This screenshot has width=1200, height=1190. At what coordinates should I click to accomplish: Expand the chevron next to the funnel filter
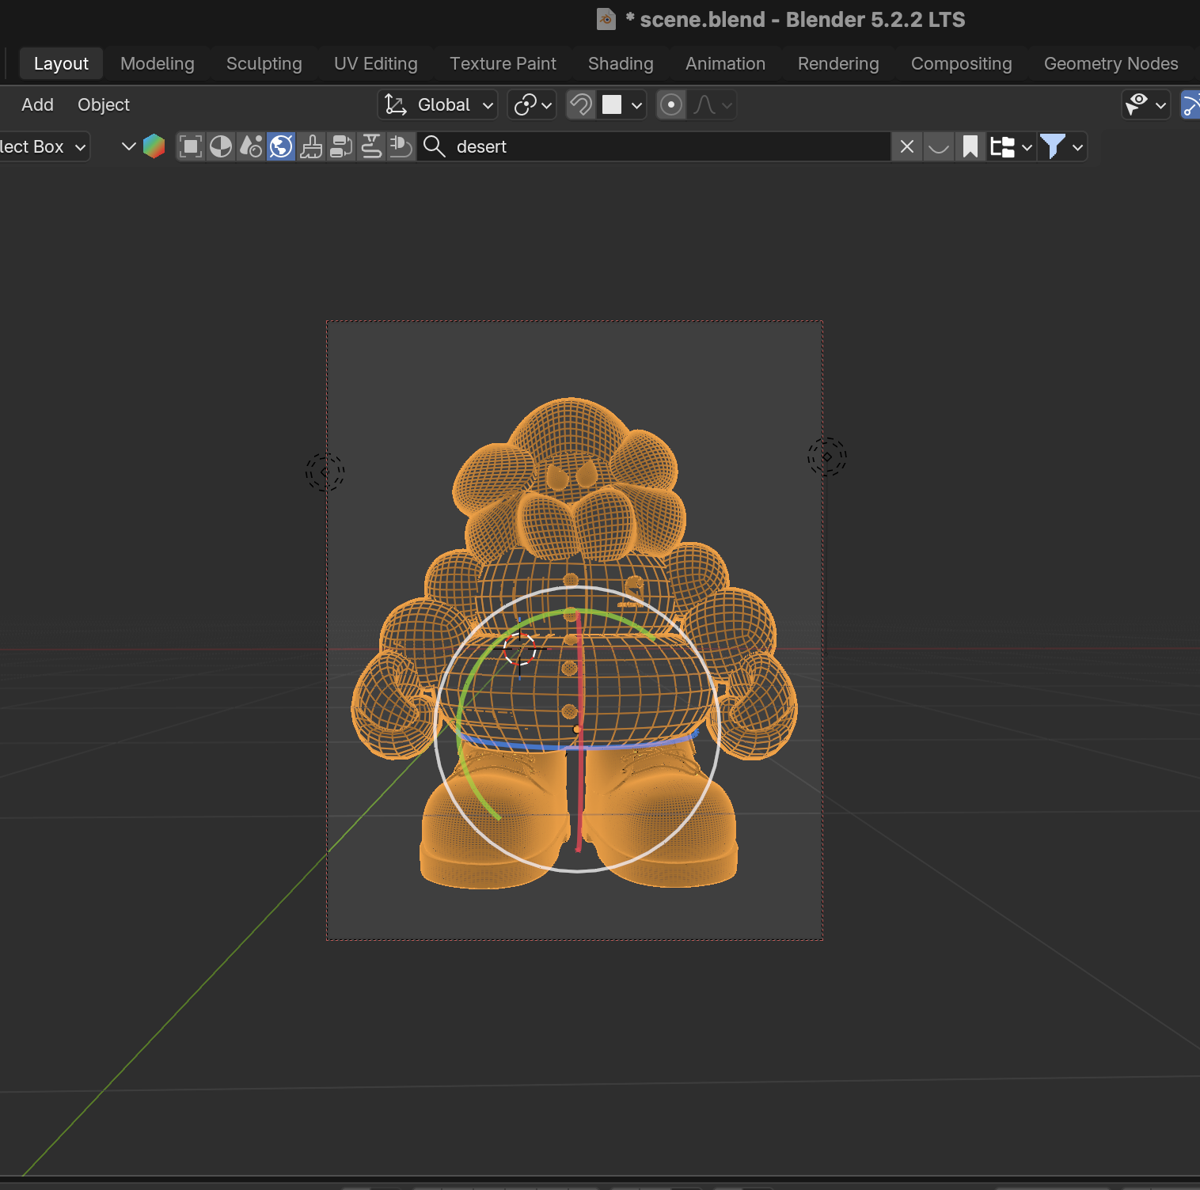click(x=1077, y=146)
